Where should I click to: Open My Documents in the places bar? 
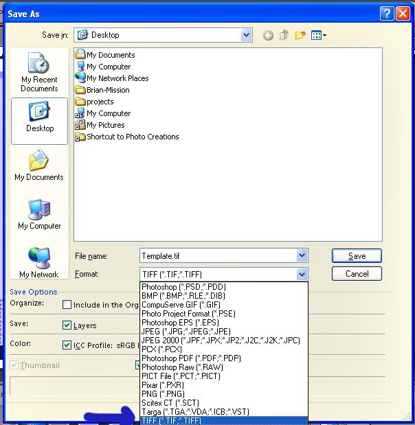(38, 165)
